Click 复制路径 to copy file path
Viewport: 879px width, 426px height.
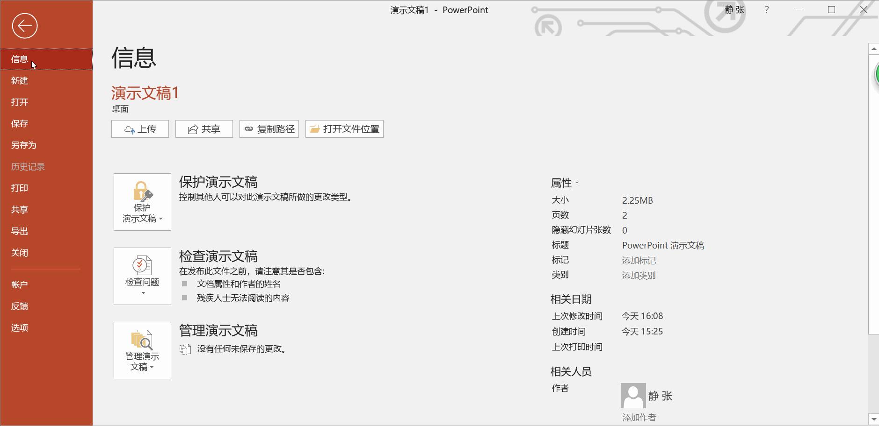[269, 129]
